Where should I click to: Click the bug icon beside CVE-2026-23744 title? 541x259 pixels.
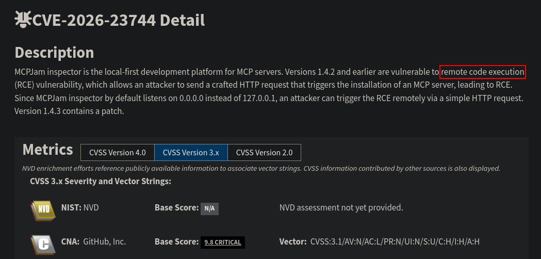[23, 19]
